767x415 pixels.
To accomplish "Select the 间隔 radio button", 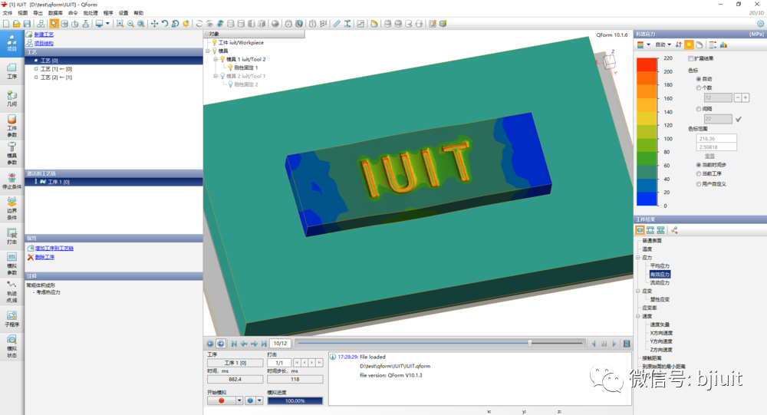I will coord(699,109).
